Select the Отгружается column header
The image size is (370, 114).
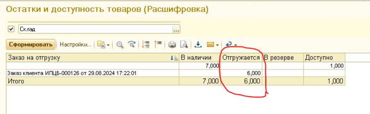tap(241, 58)
